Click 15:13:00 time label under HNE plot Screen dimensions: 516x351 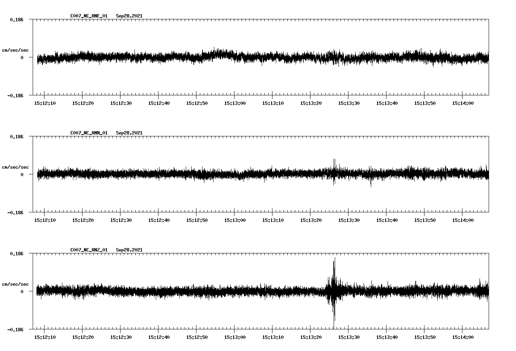235,103
